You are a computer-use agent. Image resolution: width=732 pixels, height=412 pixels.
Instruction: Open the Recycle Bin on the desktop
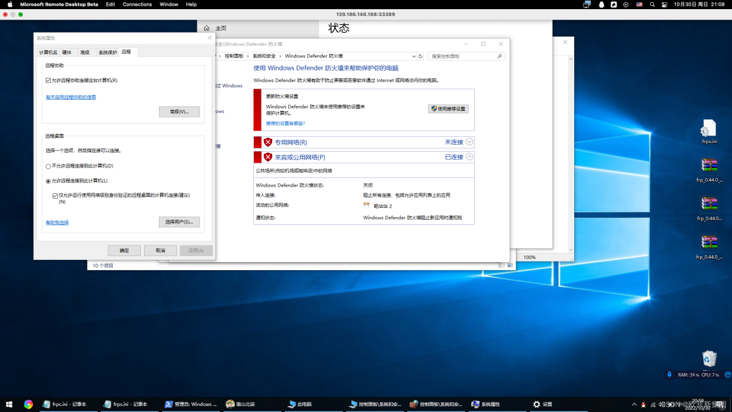pyautogui.click(x=709, y=359)
